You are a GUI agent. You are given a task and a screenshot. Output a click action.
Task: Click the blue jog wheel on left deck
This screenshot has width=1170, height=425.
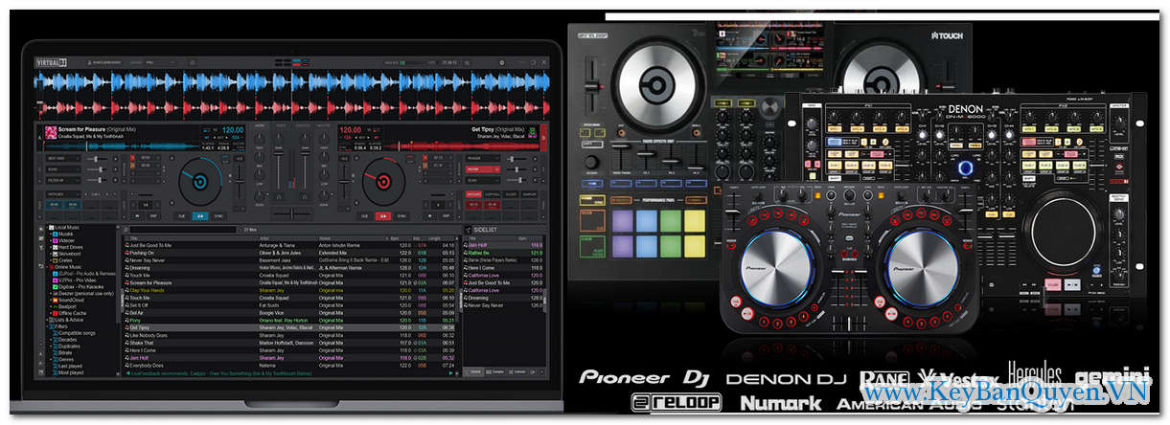(x=200, y=182)
